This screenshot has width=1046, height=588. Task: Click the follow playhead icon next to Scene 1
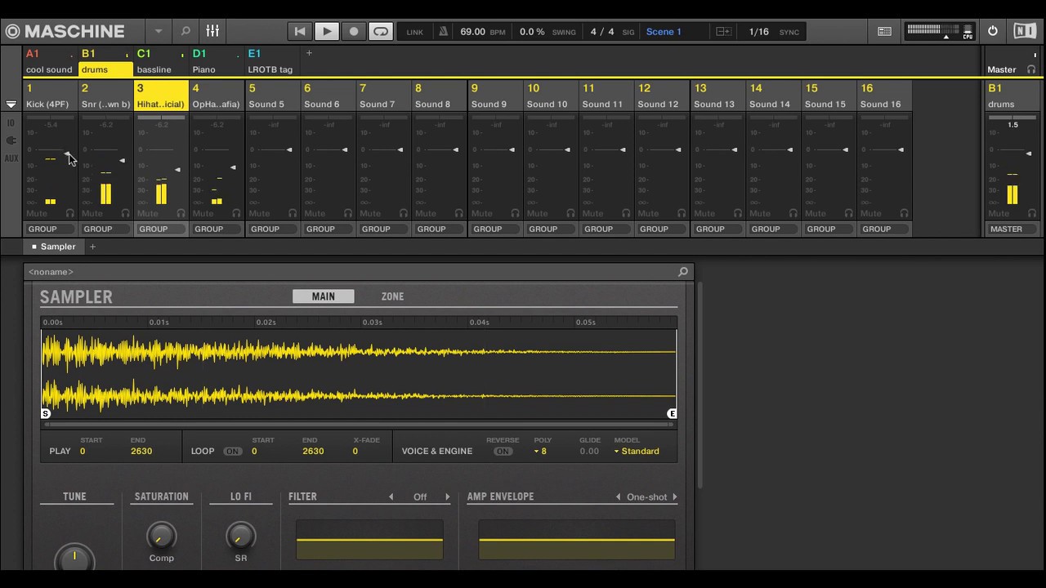tap(724, 32)
